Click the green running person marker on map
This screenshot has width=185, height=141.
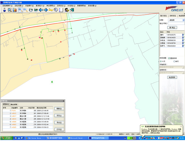tap(52, 82)
